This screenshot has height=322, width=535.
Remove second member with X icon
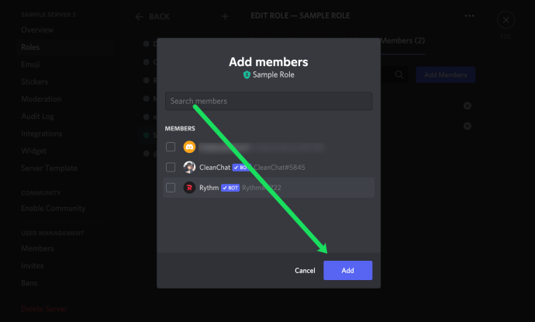pyautogui.click(x=467, y=126)
